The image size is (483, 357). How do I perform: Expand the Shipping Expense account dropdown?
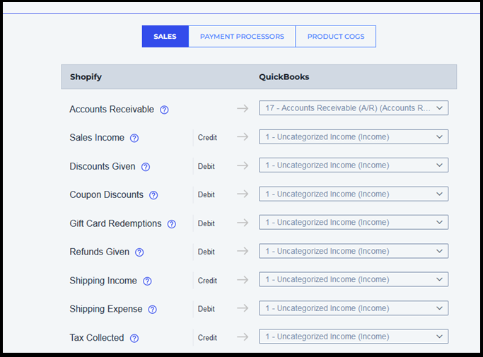coord(353,308)
